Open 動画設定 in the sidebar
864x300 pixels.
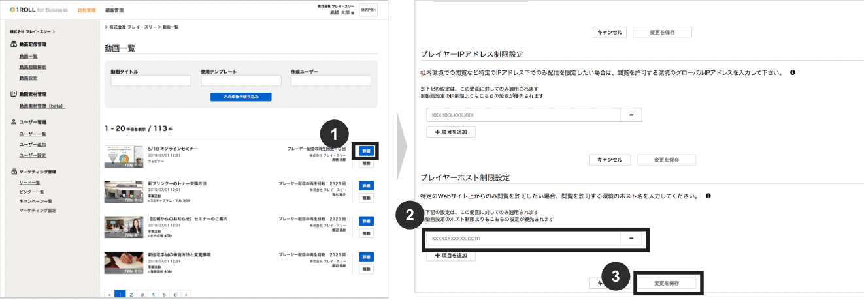[29, 78]
